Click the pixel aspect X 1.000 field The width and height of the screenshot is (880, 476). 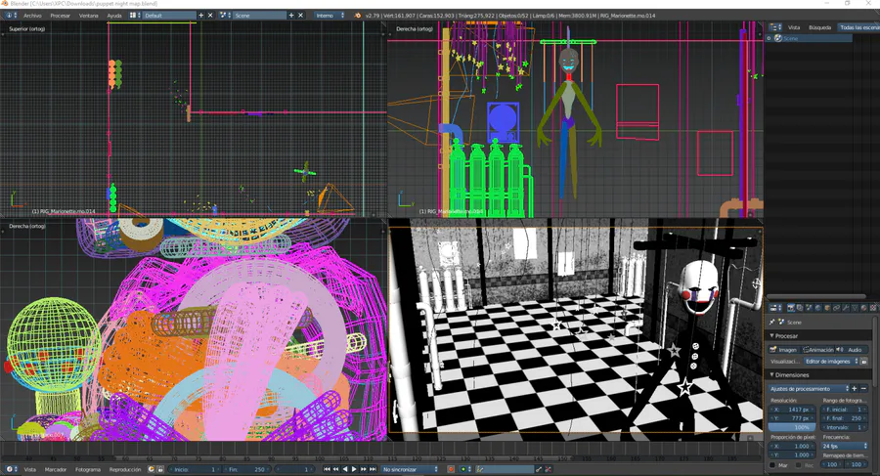coord(792,446)
